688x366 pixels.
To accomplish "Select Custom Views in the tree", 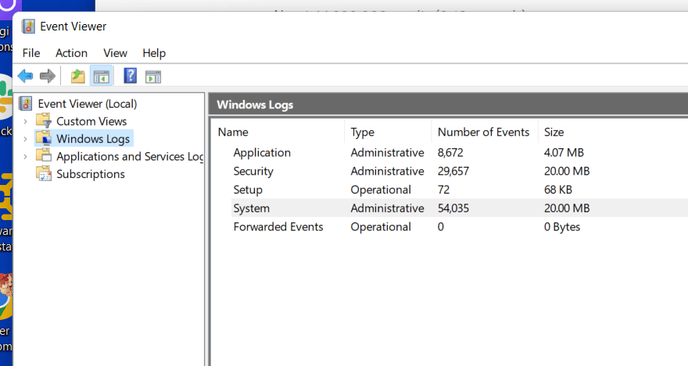I will pos(91,121).
